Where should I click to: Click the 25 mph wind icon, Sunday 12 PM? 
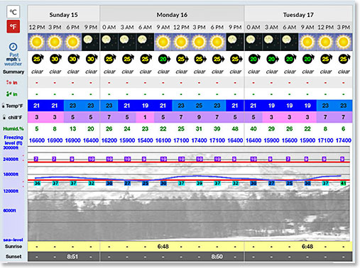[38, 59]
